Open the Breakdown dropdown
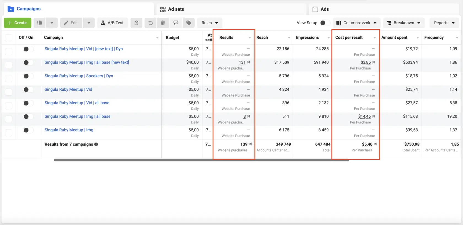This screenshot has width=463, height=225. point(404,23)
